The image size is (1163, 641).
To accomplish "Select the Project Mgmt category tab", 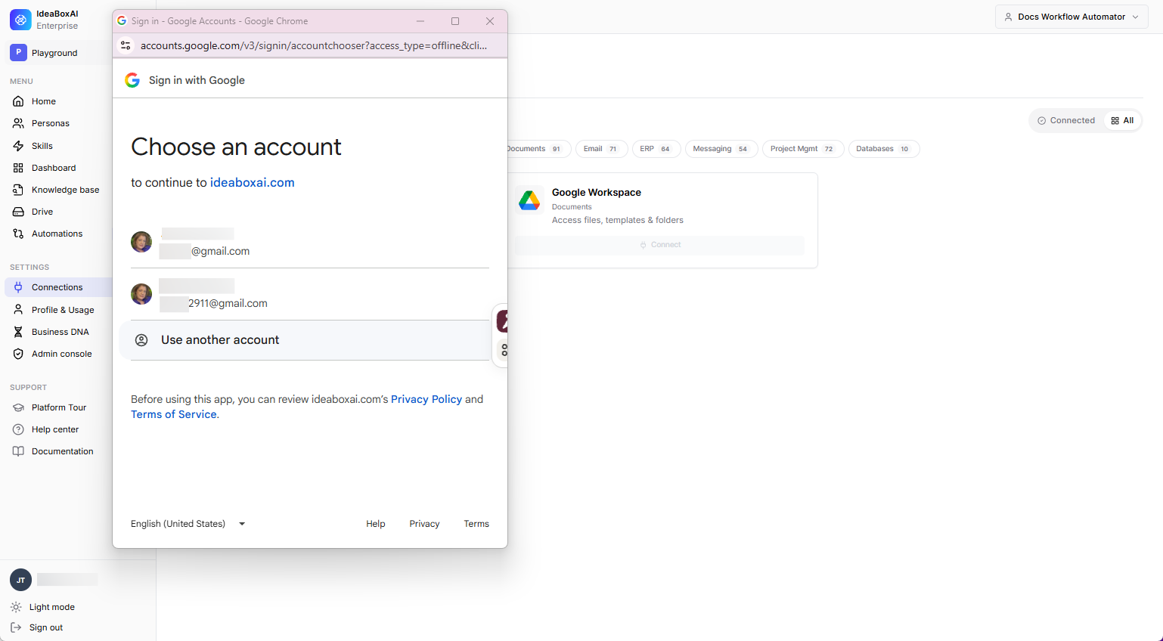I will coord(802,149).
